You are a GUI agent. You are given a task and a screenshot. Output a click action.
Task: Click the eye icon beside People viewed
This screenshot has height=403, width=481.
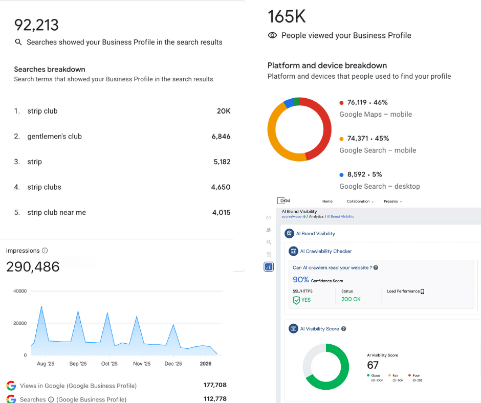(272, 35)
